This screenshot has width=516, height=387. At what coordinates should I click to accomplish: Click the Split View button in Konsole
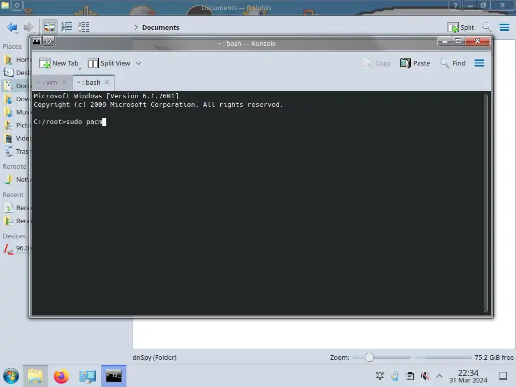109,63
